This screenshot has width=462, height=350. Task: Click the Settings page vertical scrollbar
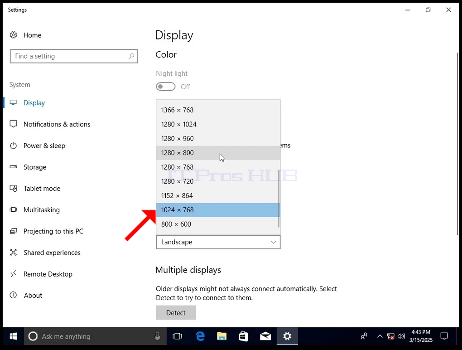[457, 144]
